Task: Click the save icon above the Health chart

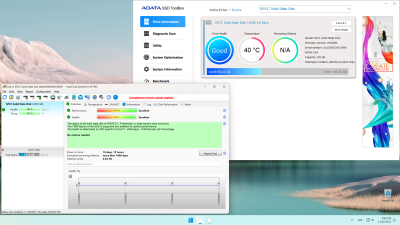Action: 70,176
